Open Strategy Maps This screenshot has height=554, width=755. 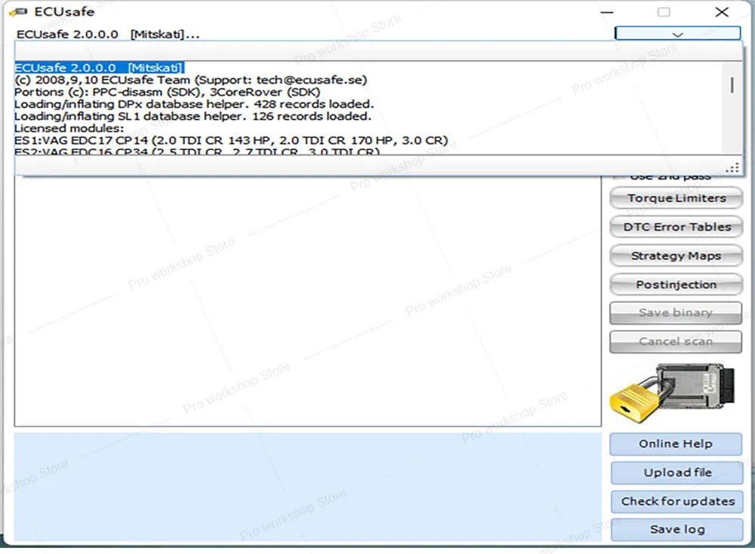[676, 256]
